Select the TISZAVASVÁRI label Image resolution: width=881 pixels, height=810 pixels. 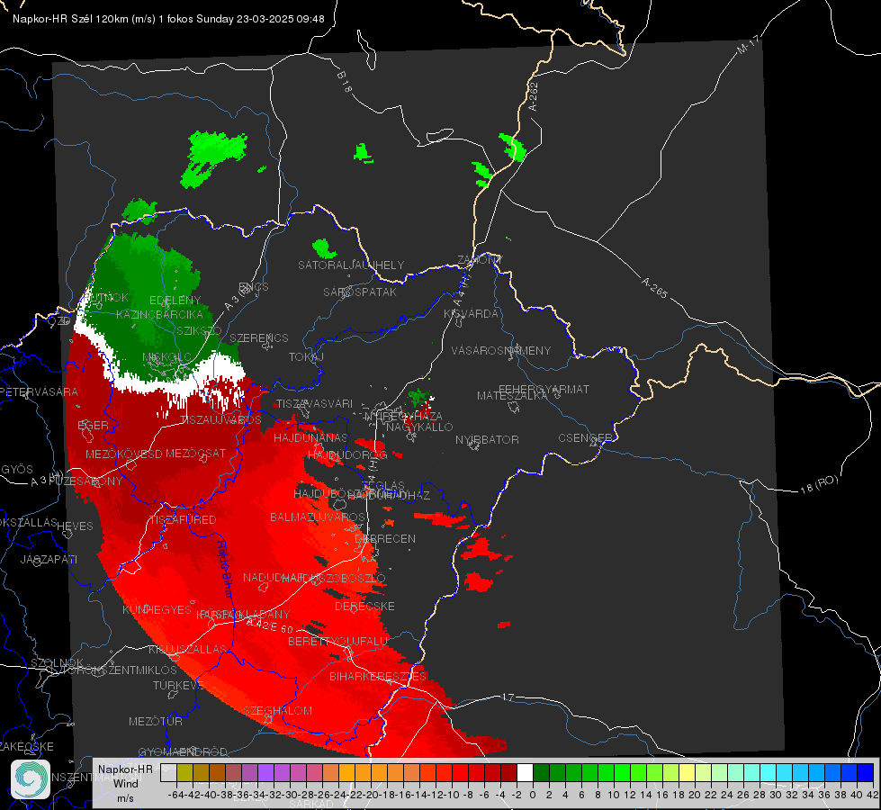point(315,403)
